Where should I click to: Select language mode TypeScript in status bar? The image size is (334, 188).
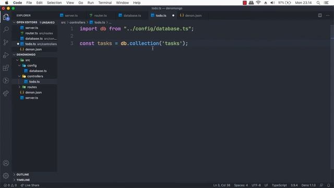279,185
